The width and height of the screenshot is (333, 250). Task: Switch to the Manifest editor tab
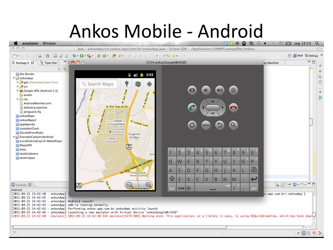(x=271, y=63)
